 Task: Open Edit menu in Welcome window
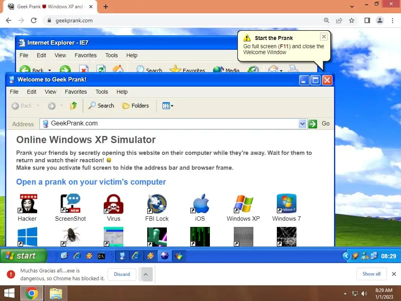32,92
